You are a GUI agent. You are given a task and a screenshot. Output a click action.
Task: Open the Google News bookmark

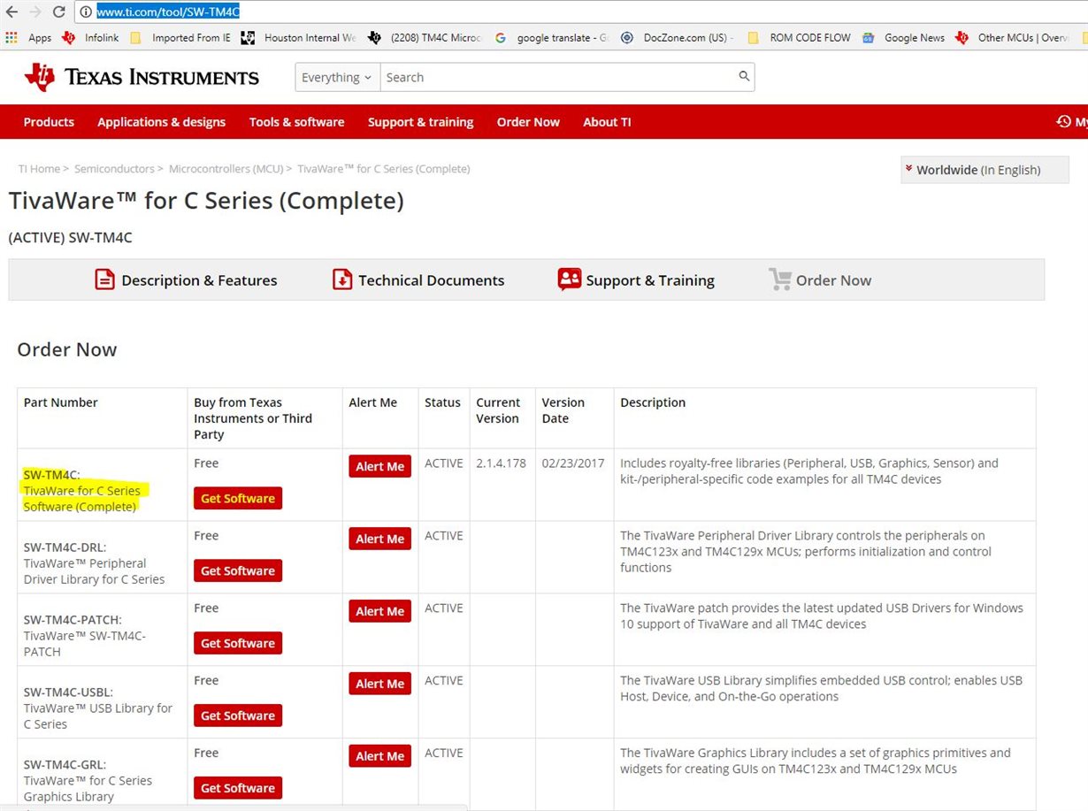point(903,38)
